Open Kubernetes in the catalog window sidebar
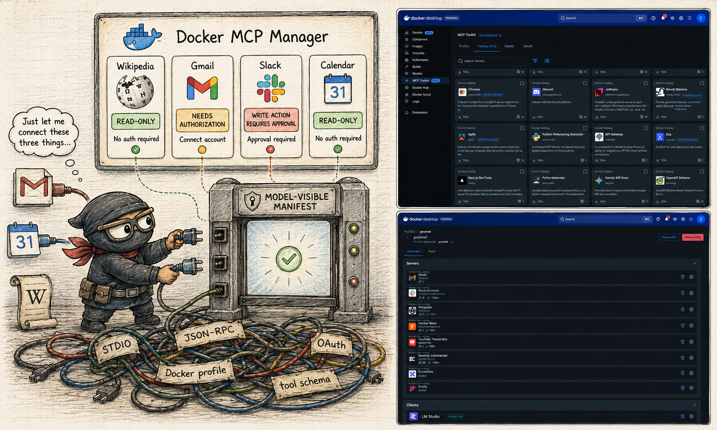The image size is (717, 430). pos(420,60)
